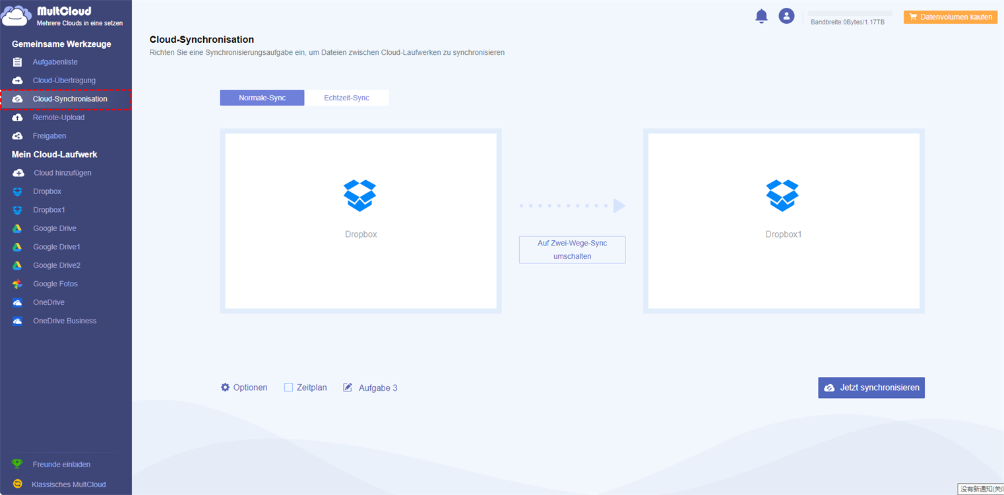
Task: Open Klassisches MultCloud link
Action: pyautogui.click(x=69, y=484)
